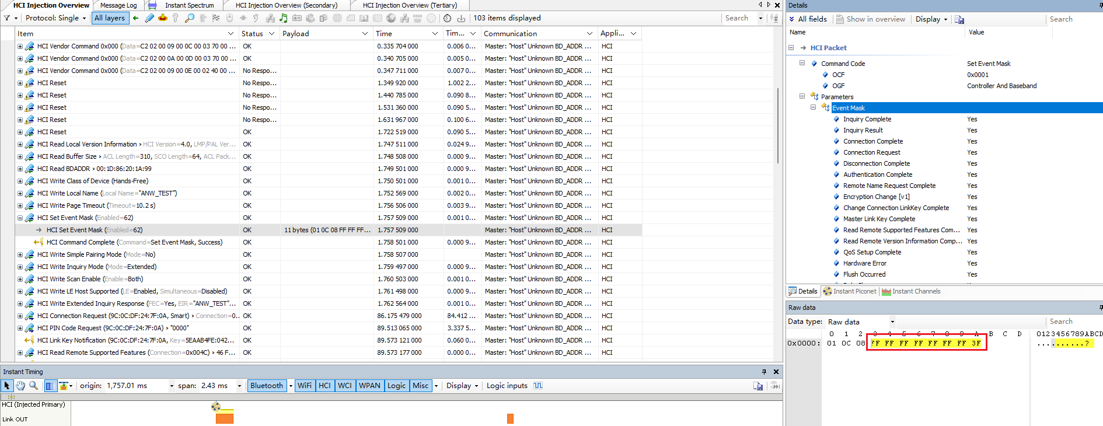Toggle the WiFi filter button
Viewport: 1103px width, 426px height.
pos(305,386)
